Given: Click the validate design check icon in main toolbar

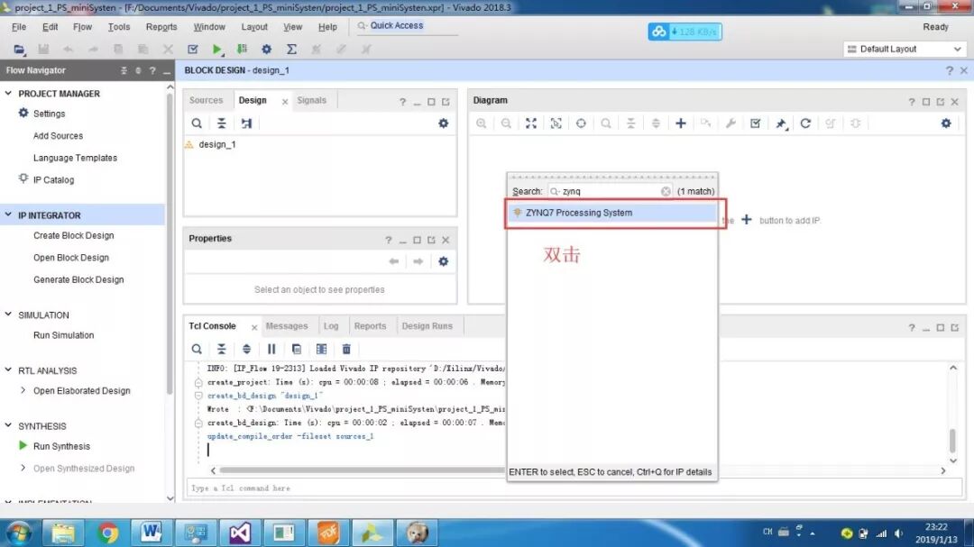Looking at the screenshot, I should tap(193, 49).
